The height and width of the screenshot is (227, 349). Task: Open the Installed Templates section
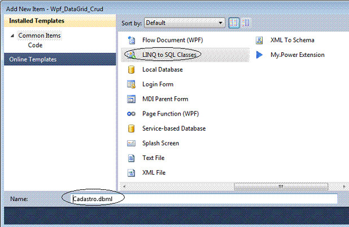point(36,21)
